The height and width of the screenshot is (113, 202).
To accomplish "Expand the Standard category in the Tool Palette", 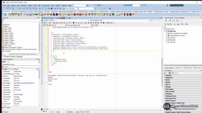I will pos(165,75).
